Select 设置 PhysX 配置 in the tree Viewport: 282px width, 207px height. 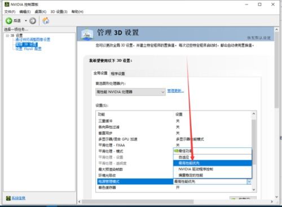point(28,49)
